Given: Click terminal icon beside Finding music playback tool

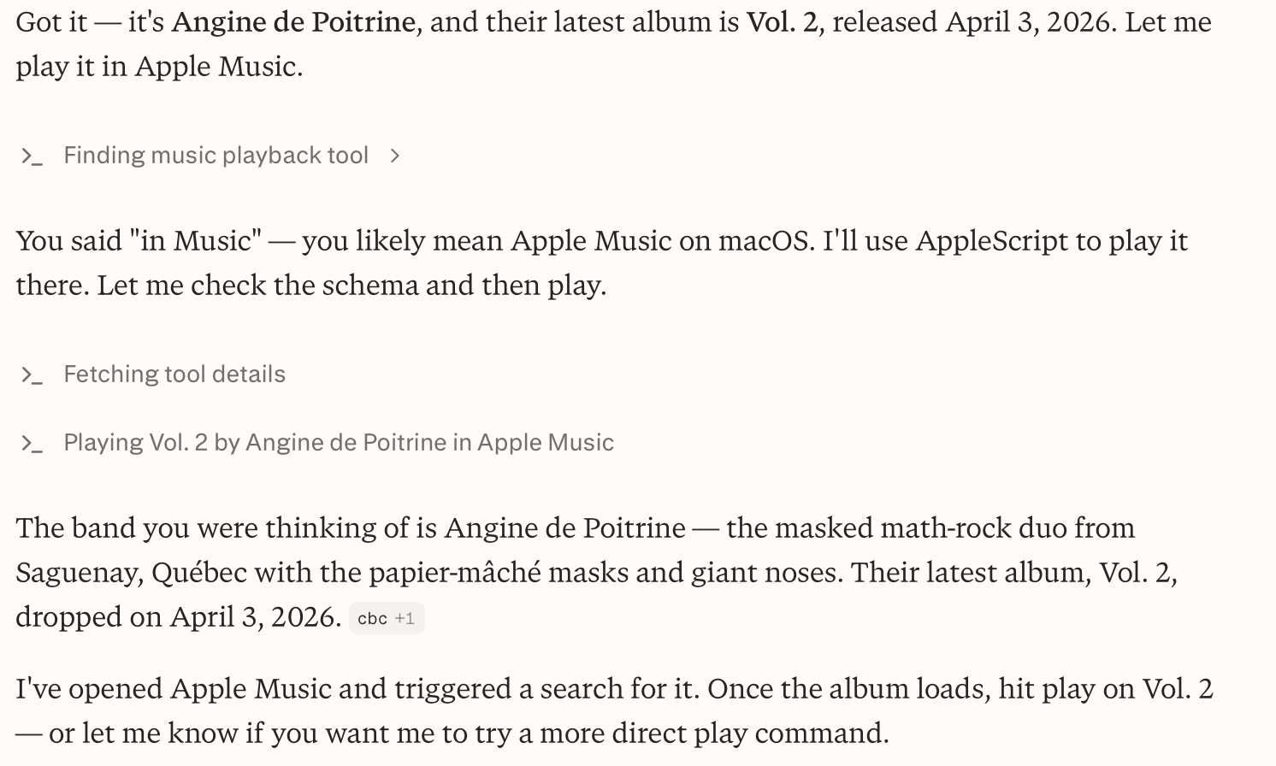Looking at the screenshot, I should (32, 156).
